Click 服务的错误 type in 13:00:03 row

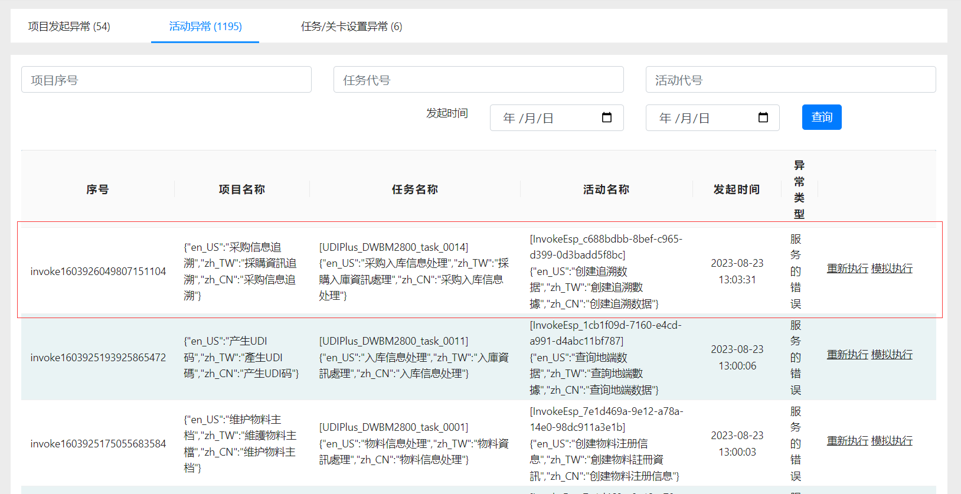[796, 444]
